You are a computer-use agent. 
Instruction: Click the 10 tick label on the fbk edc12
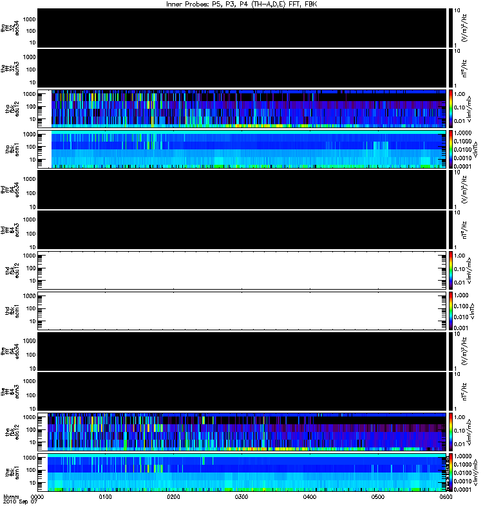[x=33, y=442]
